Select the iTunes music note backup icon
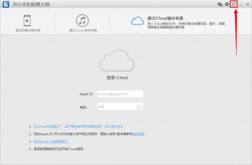Image resolution: width=252 pixels, height=165 pixels. tap(82, 21)
